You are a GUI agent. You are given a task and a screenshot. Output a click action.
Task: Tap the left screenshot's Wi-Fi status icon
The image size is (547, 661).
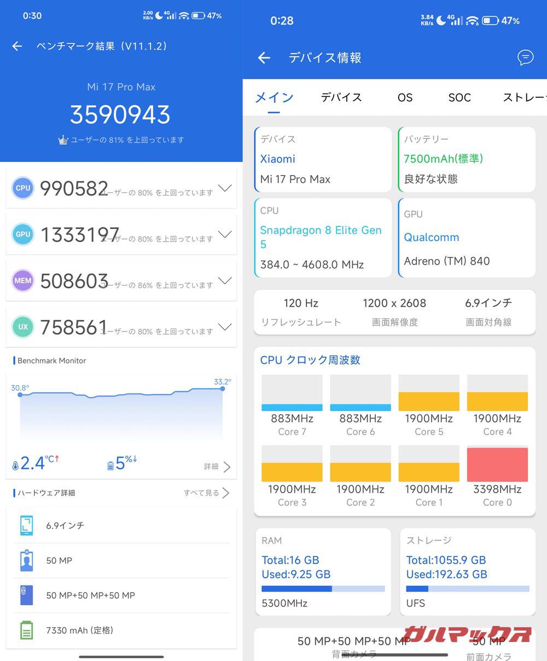[x=184, y=16]
